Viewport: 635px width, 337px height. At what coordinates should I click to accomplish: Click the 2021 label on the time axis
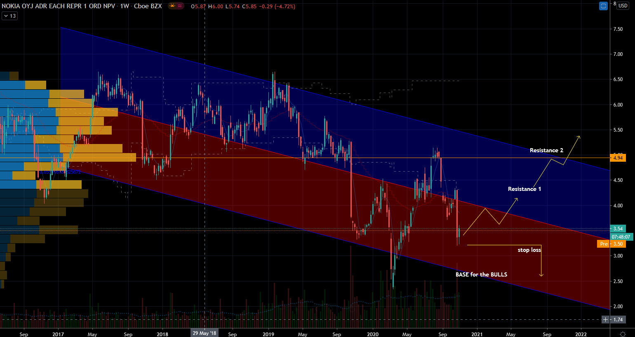coord(477,334)
